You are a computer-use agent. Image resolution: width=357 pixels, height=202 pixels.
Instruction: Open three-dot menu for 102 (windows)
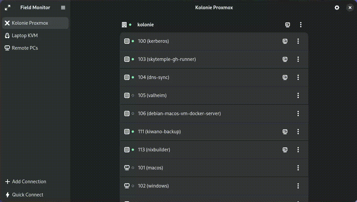click(298, 186)
